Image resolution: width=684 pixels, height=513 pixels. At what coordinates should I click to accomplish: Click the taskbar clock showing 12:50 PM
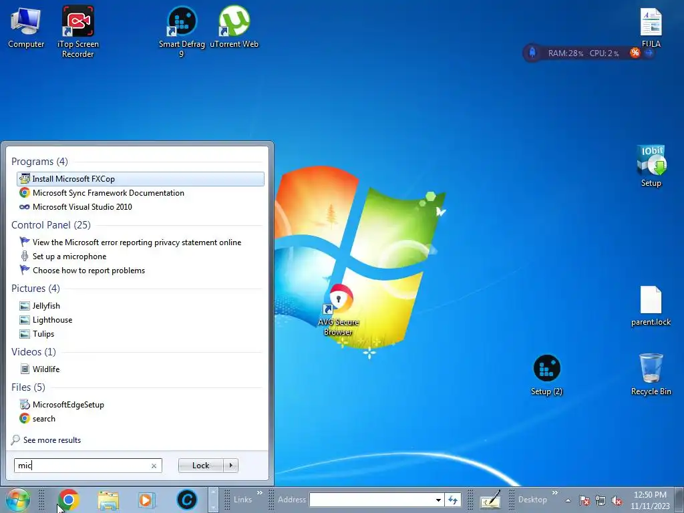650,500
